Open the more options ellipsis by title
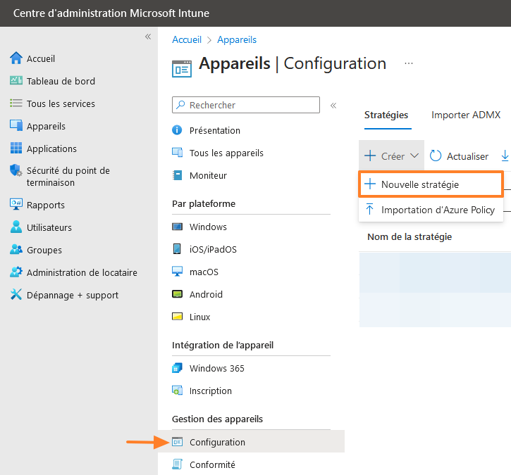This screenshot has width=511, height=475. tap(409, 63)
